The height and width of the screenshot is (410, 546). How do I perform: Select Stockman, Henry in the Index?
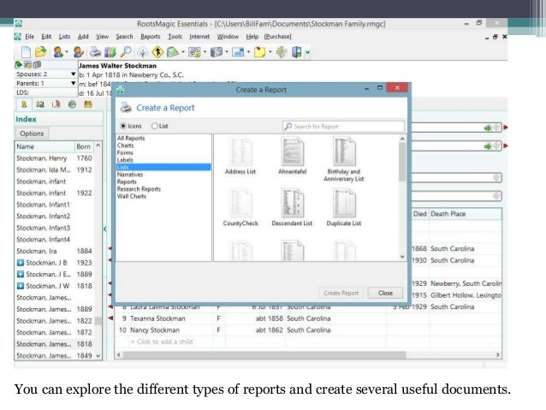tap(54, 158)
